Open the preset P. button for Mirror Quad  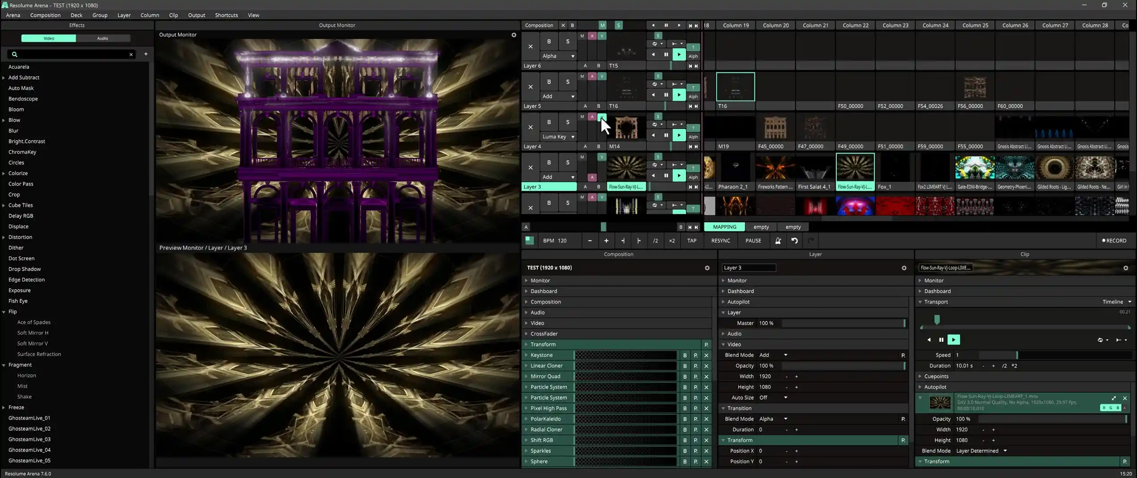click(x=695, y=377)
